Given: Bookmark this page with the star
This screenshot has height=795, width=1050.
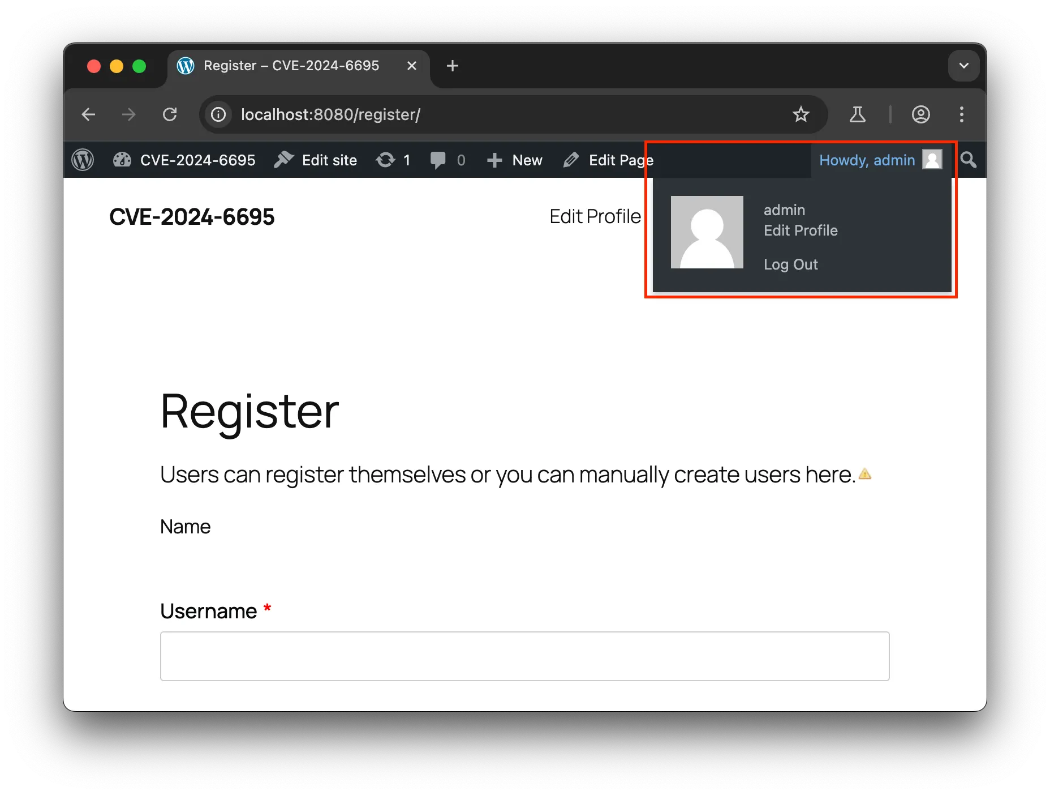Looking at the screenshot, I should pyautogui.click(x=801, y=115).
